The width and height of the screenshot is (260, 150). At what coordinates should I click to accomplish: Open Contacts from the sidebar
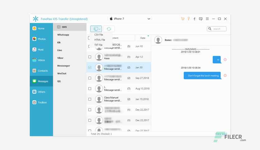click(41, 71)
